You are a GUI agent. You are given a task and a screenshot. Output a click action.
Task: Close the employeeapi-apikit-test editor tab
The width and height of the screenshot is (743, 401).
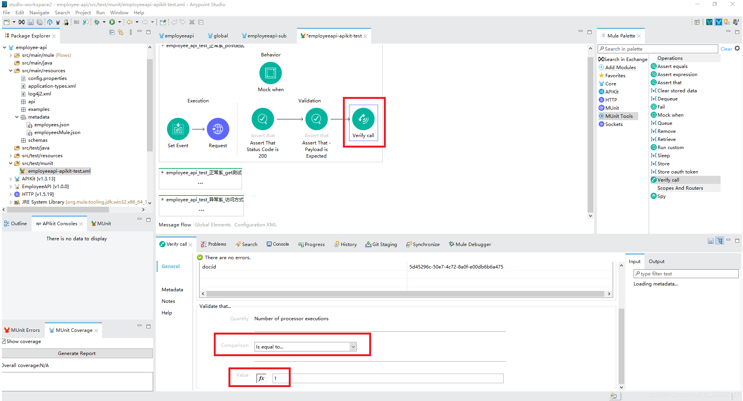[x=365, y=36]
